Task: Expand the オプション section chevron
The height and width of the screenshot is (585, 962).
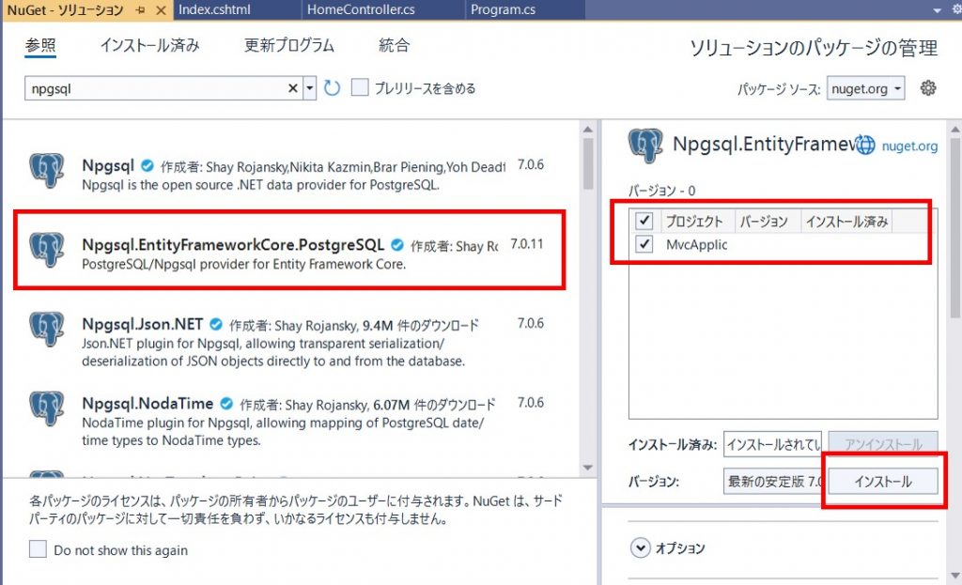Action: click(640, 547)
